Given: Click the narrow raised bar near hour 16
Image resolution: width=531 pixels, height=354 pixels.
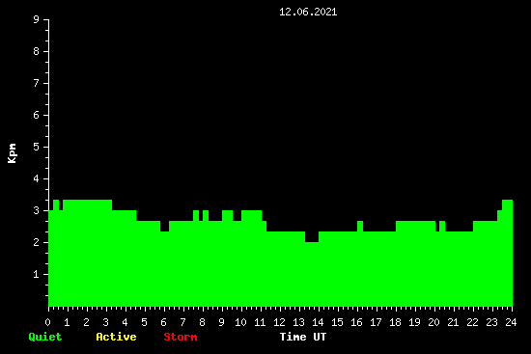Looking at the screenshot, I should coord(360,226).
